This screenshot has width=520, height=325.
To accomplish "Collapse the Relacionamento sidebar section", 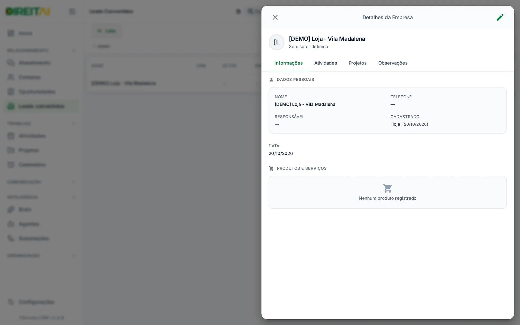I will [74, 51].
